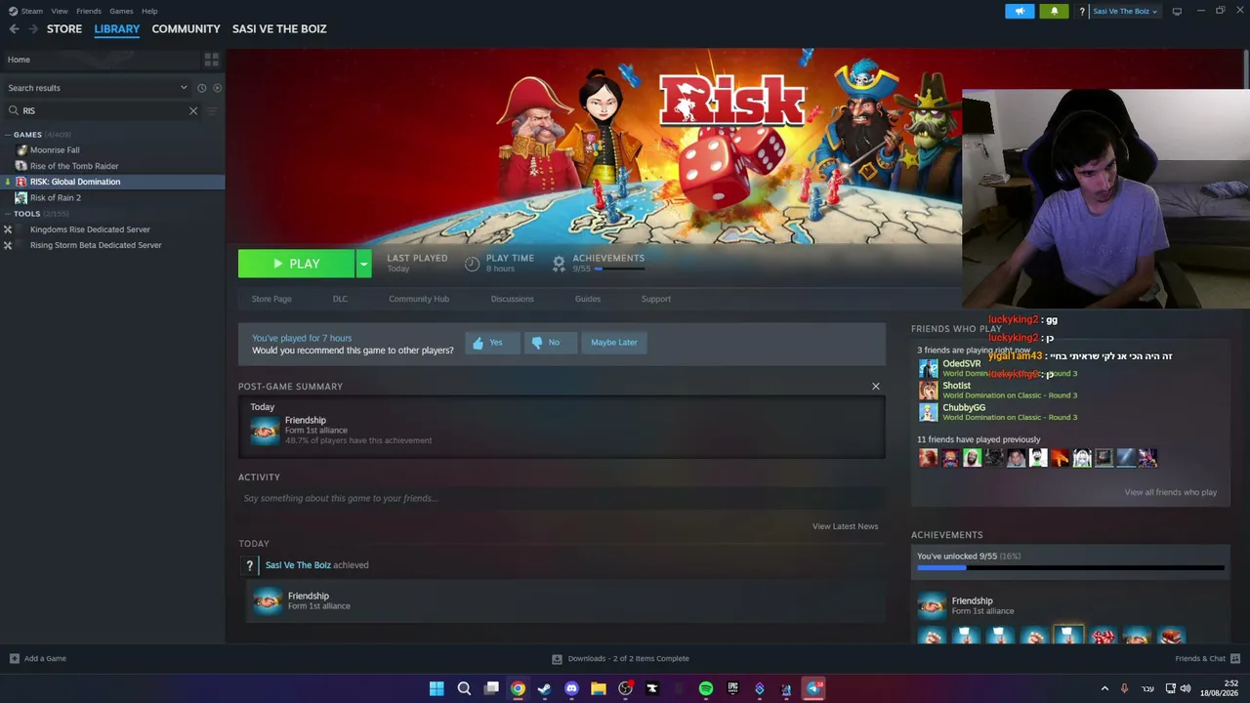
Task: Open Epic Games Launcher from the taskbar
Action: (x=732, y=688)
